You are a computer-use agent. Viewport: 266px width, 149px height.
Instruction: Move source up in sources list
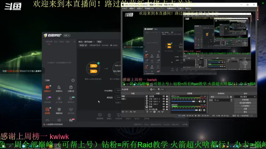point(159,112)
